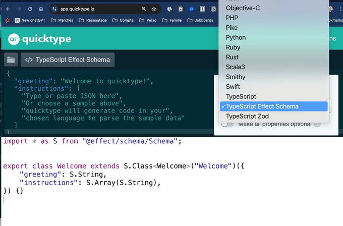
Task: Open the Marchés bookmarks folder
Action: click(62, 20)
